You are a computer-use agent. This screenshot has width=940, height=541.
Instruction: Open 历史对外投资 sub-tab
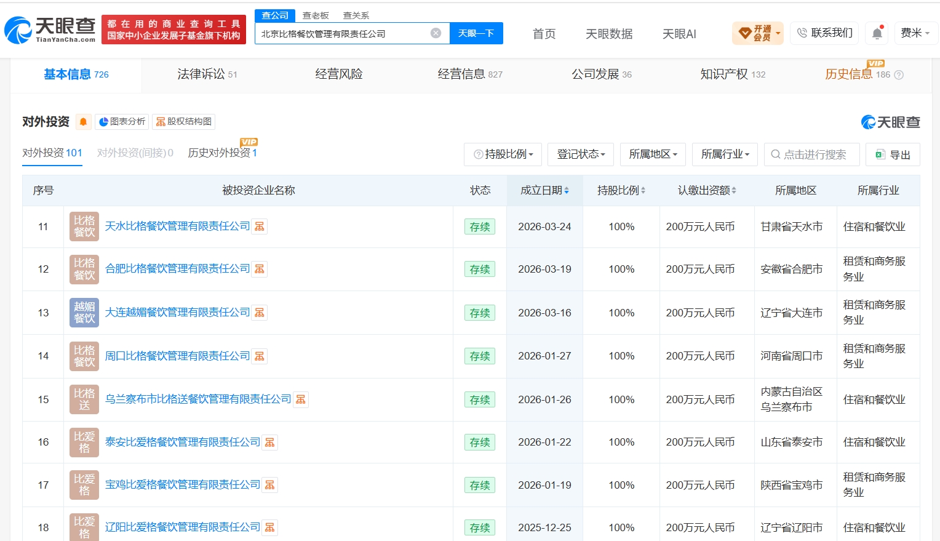(x=222, y=153)
